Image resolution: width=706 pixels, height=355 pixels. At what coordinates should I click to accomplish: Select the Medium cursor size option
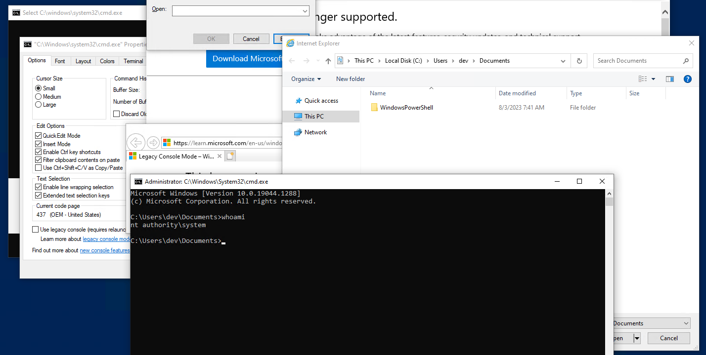point(39,97)
